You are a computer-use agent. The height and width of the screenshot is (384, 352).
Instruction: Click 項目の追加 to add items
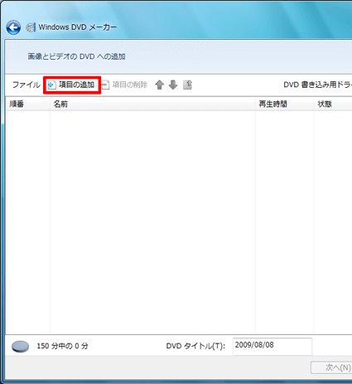point(72,85)
